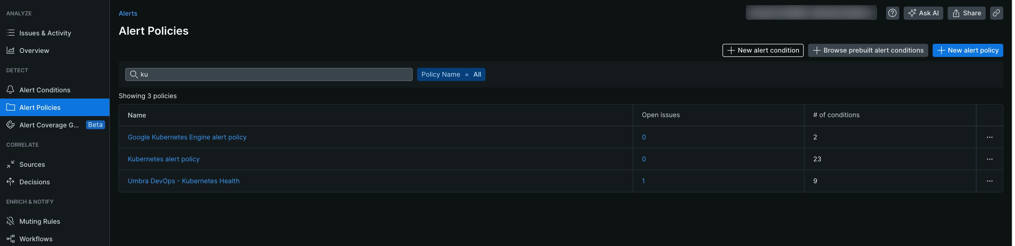
Task: Click the Ask AI button
Action: pos(923,13)
